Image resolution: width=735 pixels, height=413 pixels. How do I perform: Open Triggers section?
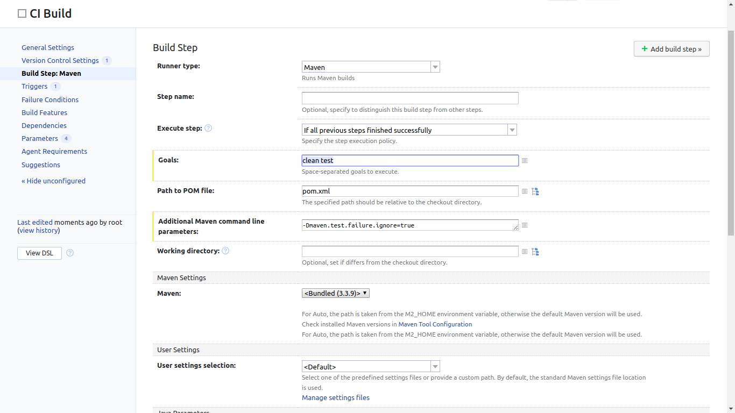34,87
